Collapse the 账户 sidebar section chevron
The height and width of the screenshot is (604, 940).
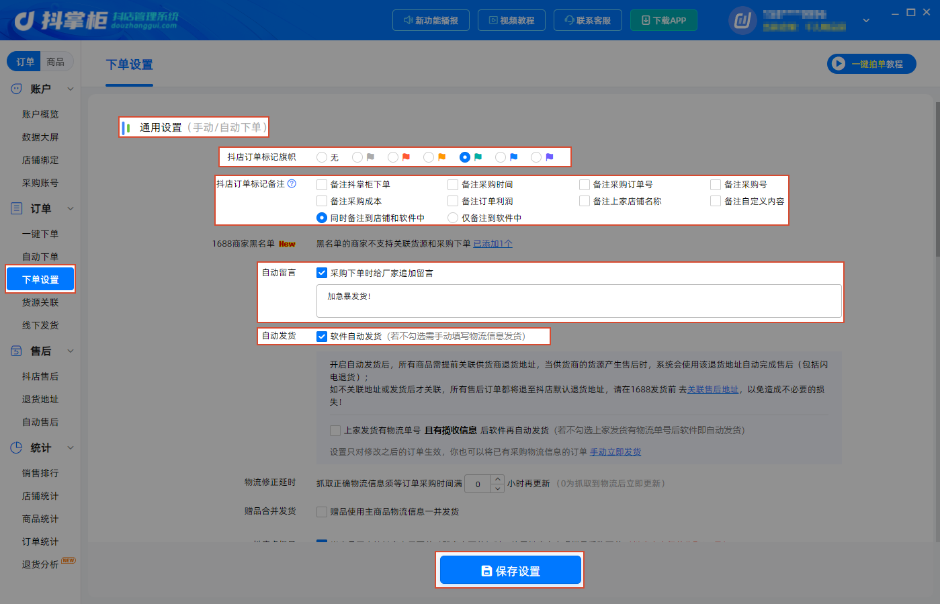(71, 89)
